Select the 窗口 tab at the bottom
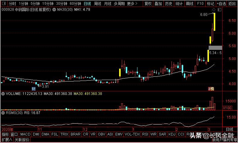Viewport: 238px width, 143px height. (14, 134)
